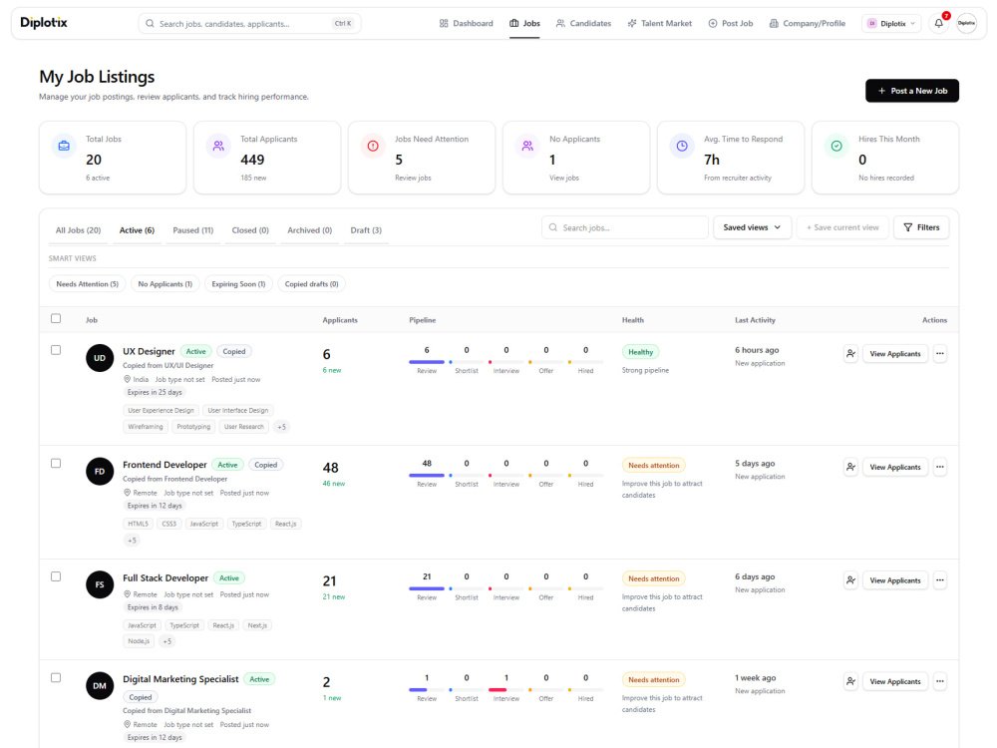Screen dimensions: 997x748
Task: Open the Filters panel
Action: [x=921, y=227]
